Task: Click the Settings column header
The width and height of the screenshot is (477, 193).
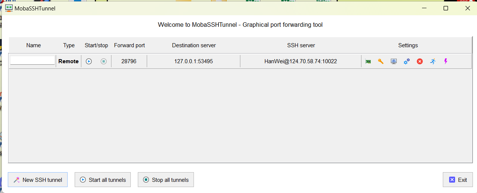Action: tap(408, 45)
